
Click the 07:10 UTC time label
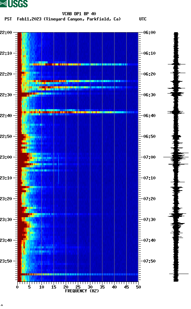[149, 178]
